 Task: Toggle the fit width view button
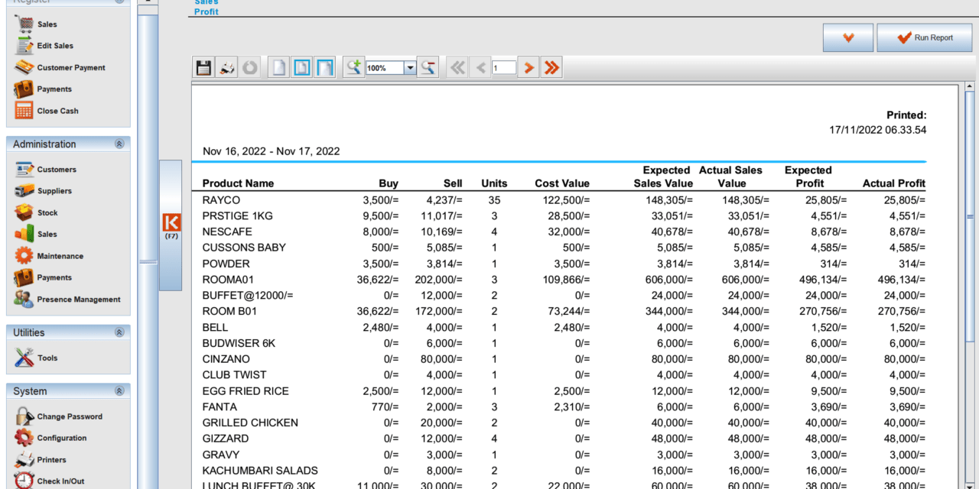click(x=326, y=68)
